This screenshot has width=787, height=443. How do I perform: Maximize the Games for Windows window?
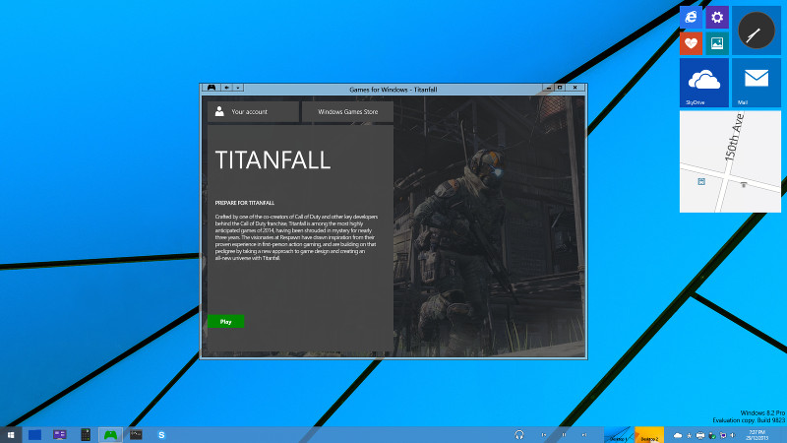(x=560, y=88)
